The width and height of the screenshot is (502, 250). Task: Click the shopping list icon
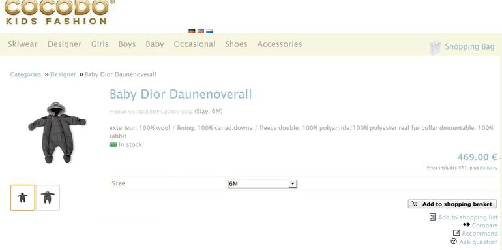432,217
